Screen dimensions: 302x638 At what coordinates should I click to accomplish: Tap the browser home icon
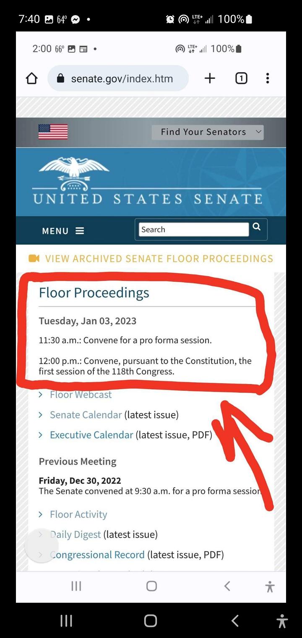[32, 78]
